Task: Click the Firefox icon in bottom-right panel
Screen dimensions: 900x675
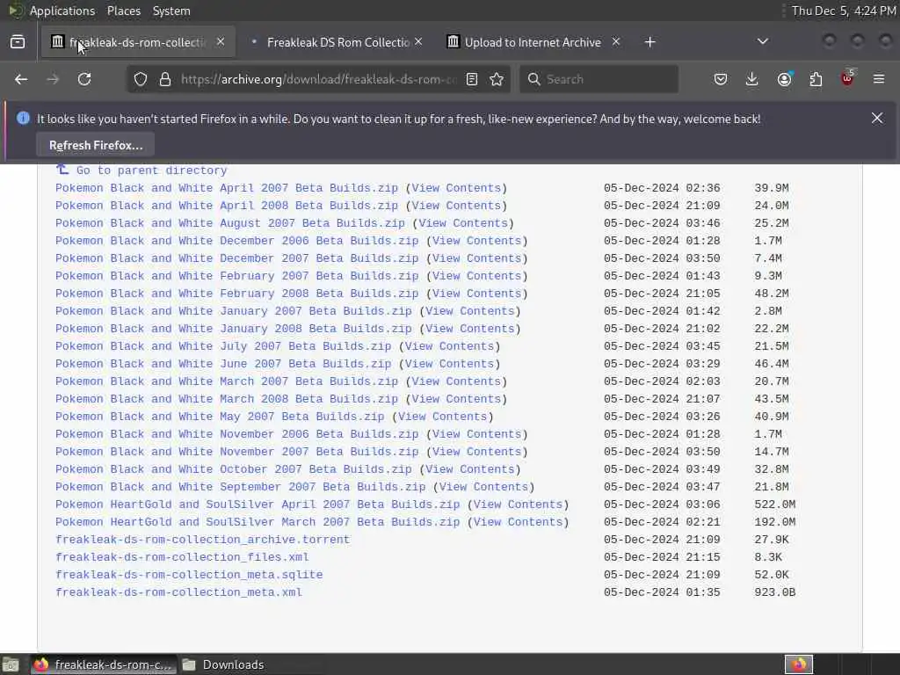Action: tap(799, 664)
